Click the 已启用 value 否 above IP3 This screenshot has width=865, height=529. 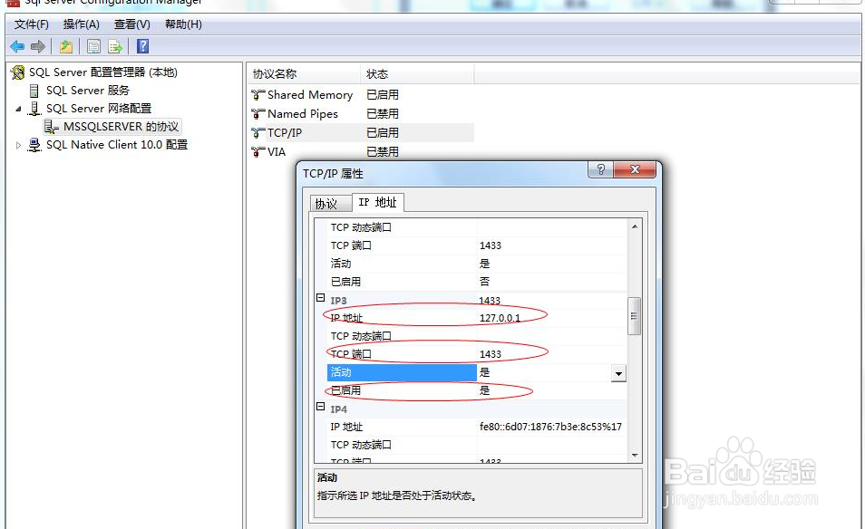(485, 282)
